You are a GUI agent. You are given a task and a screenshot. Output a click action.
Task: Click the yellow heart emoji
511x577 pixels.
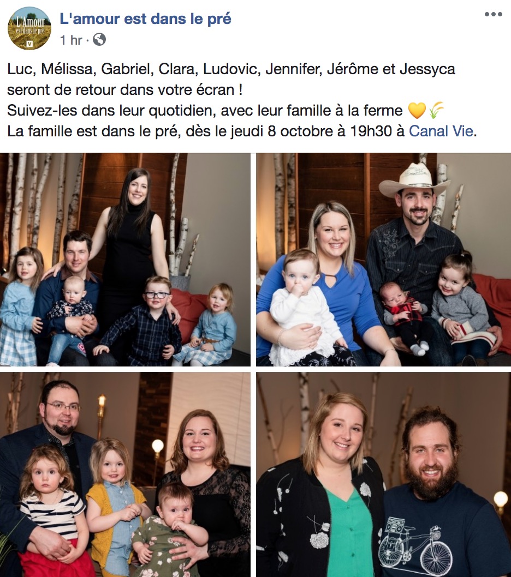[417, 110]
